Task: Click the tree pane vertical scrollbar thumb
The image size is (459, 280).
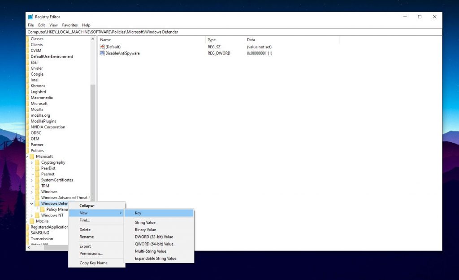Action: 93,143
